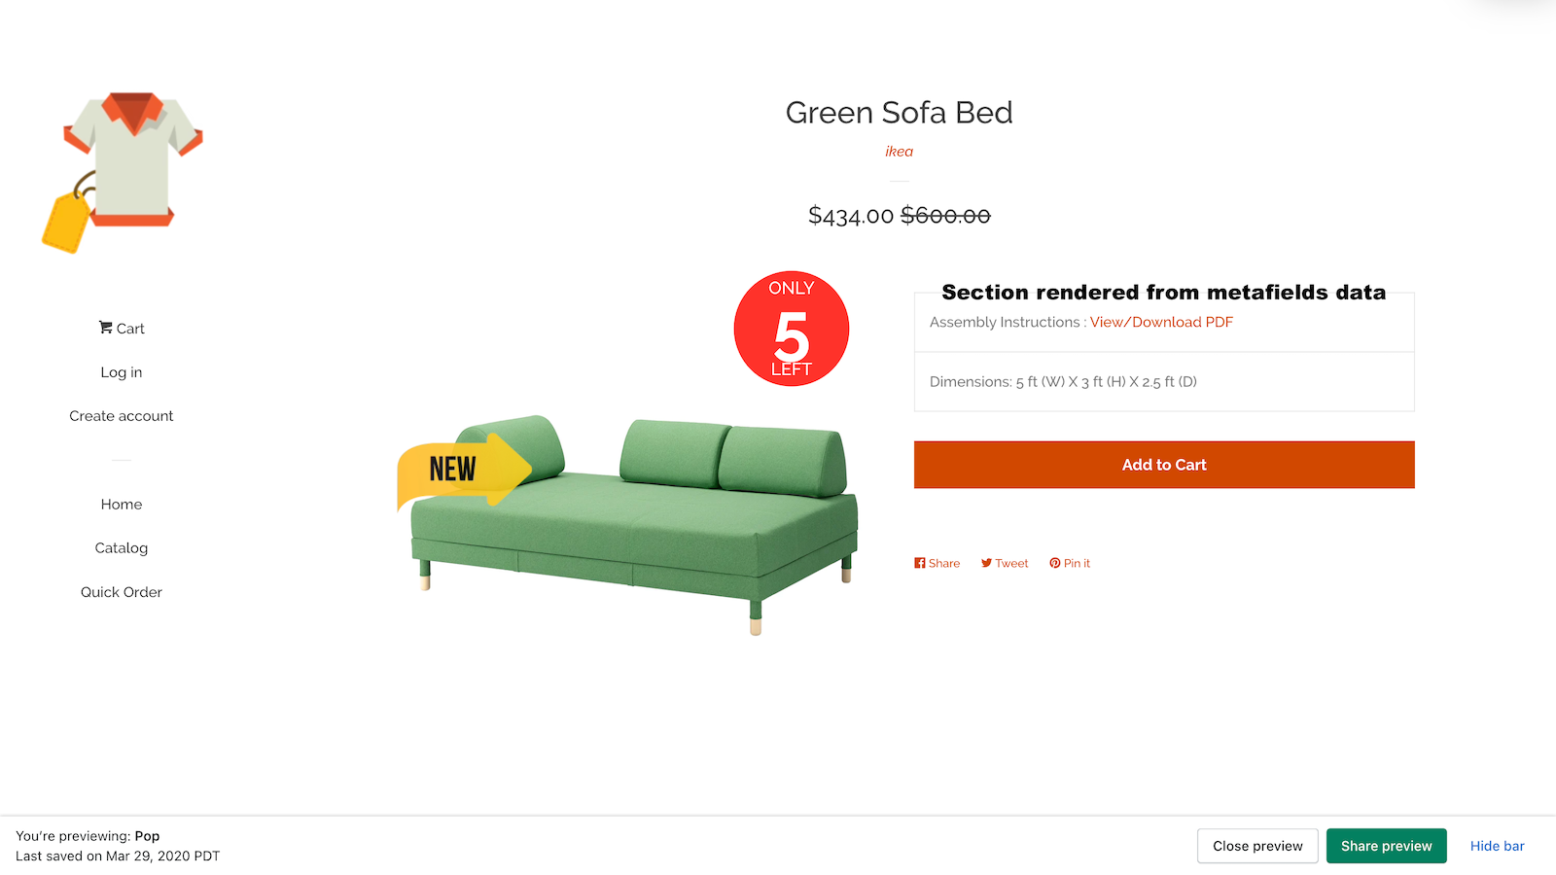Open the Catalog menu item
The width and height of the screenshot is (1556, 875).
point(122,548)
